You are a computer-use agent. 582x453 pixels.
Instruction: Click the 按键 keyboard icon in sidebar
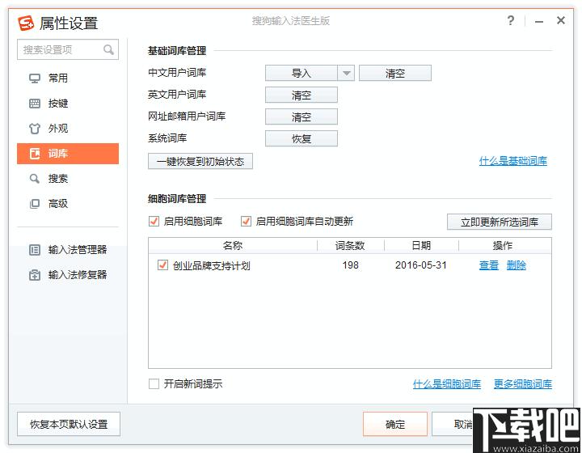tap(35, 104)
